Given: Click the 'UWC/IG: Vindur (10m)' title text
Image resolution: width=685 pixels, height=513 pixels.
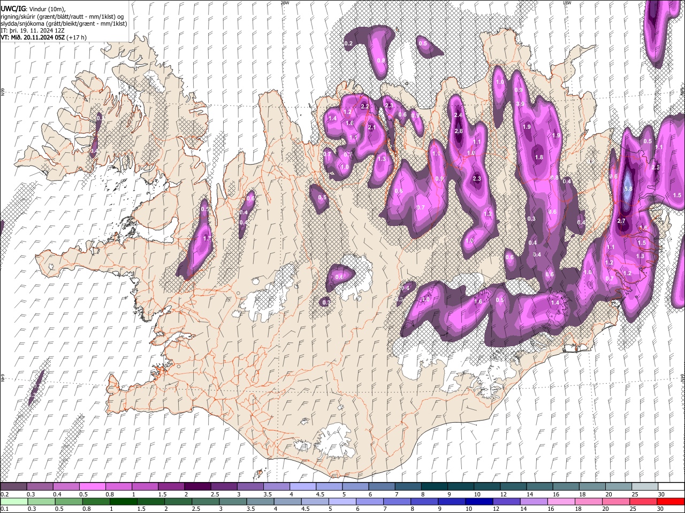Looking at the screenshot, I should pos(33,9).
